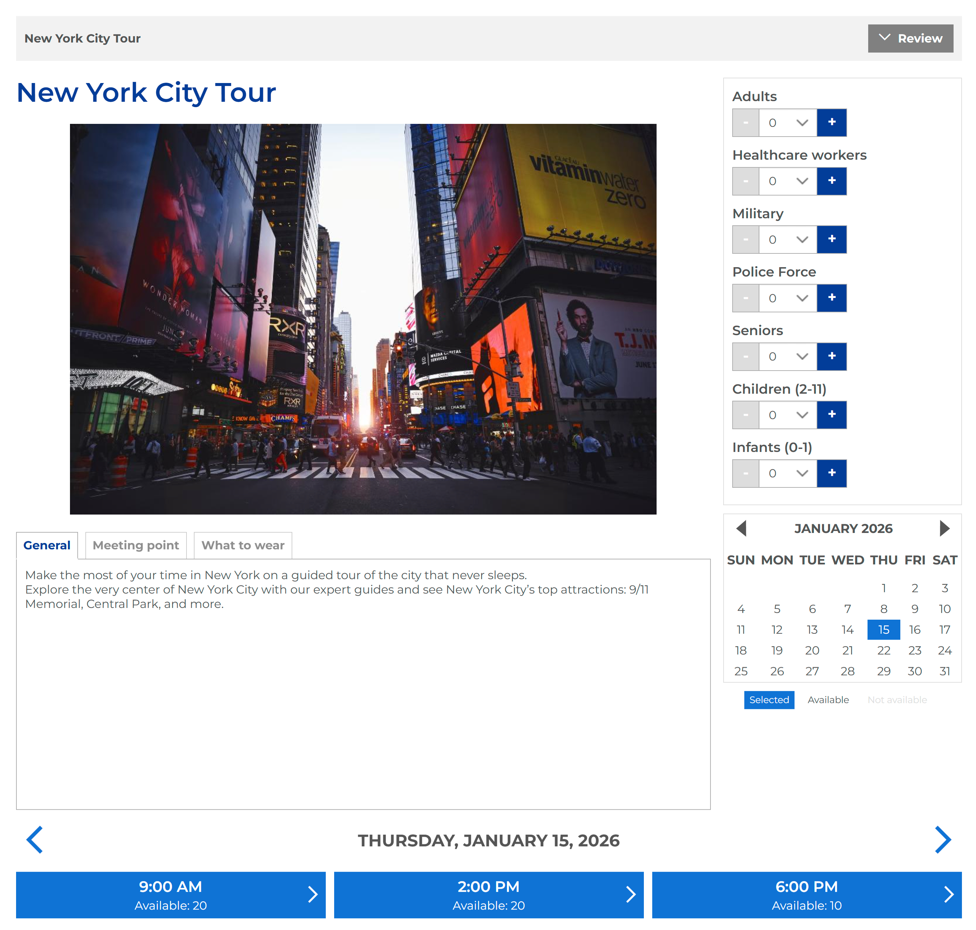Select January 15 in calendar
This screenshot has width=976, height=930.
tap(883, 630)
